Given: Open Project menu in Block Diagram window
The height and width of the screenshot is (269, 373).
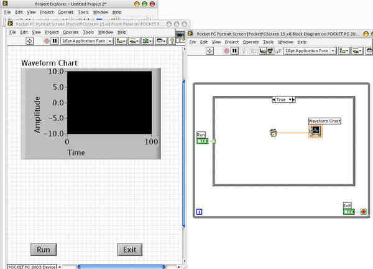Looking at the screenshot, I should click(232, 42).
